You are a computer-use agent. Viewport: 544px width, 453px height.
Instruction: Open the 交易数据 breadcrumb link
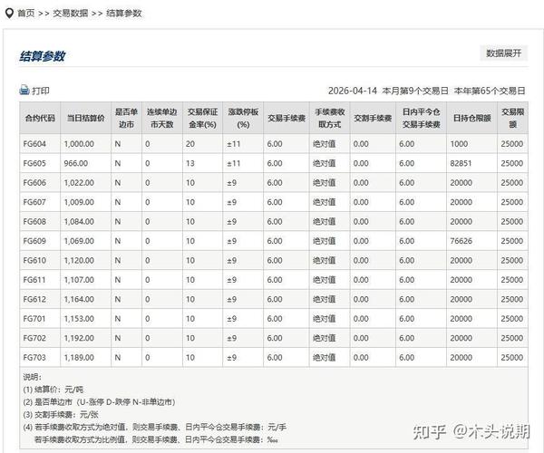[x=71, y=14]
